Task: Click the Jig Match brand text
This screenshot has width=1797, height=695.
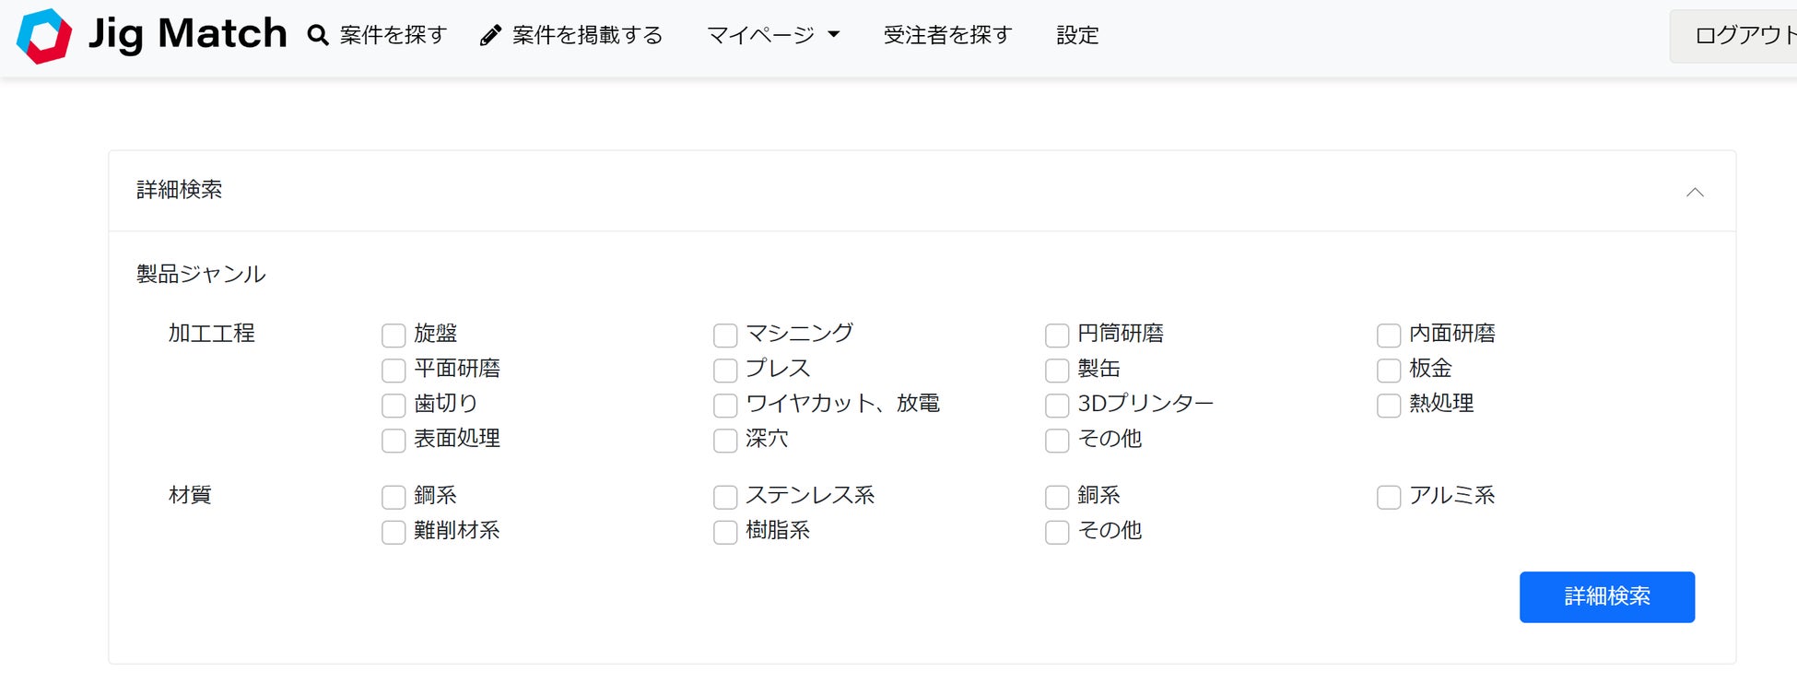Action: (x=187, y=34)
